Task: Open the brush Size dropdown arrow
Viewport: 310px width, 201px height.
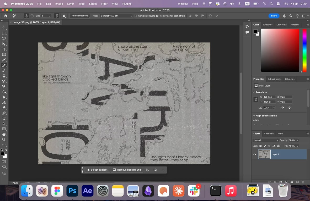Action: (x=49, y=16)
